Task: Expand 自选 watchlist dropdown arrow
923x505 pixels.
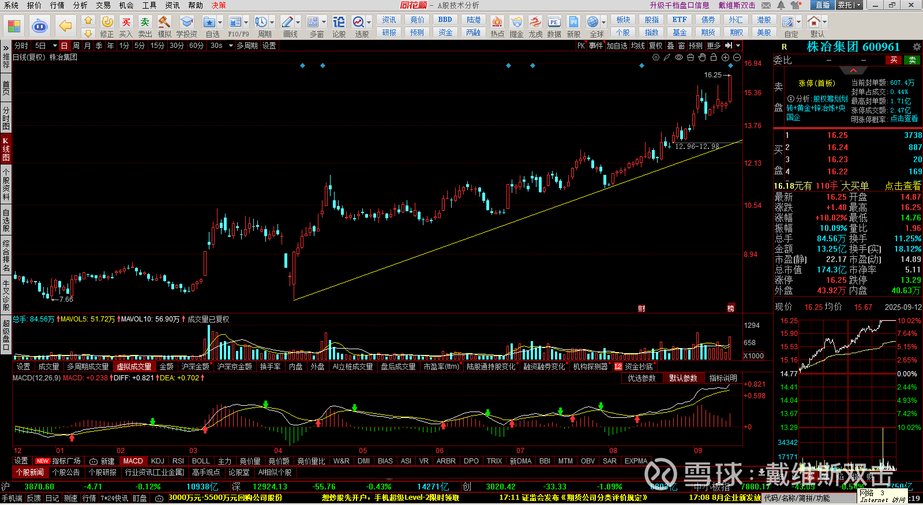Action: (220, 23)
